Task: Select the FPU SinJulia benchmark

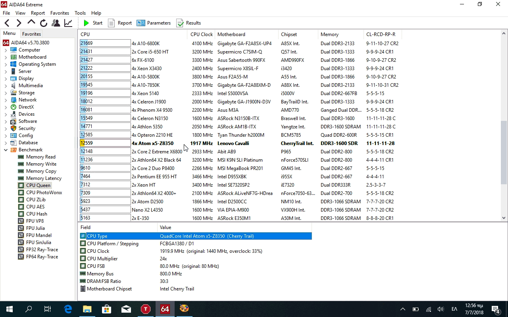Action: tap(38, 243)
